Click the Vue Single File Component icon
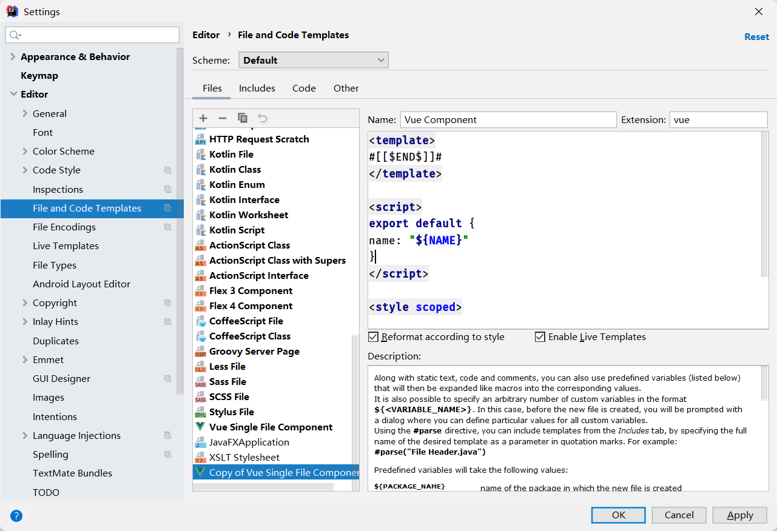This screenshot has width=777, height=531. [x=200, y=427]
